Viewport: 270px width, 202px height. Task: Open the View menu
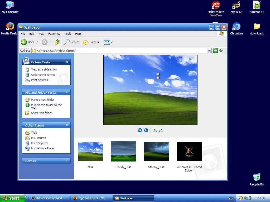pos(41,34)
